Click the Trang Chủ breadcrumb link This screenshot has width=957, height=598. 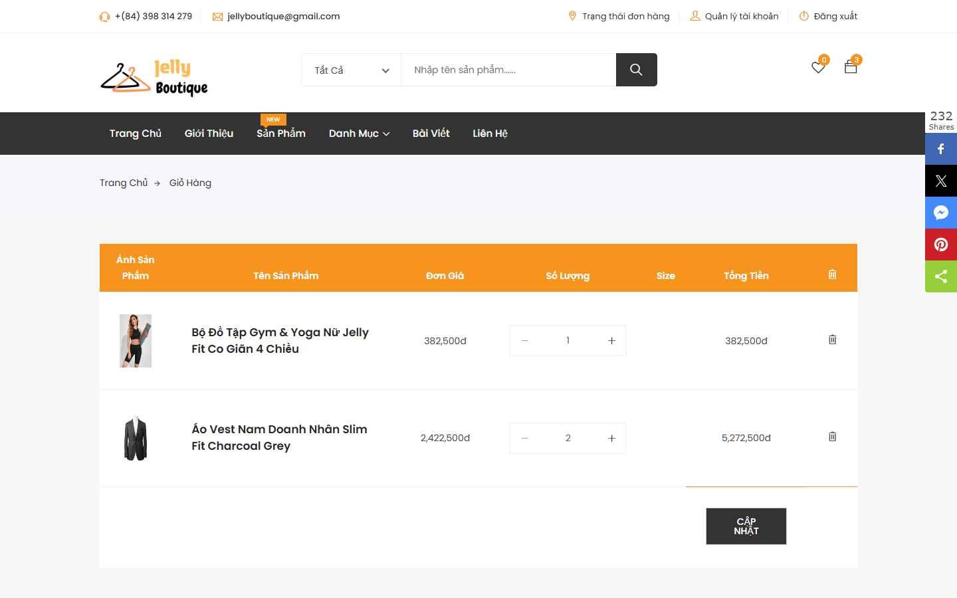click(124, 183)
